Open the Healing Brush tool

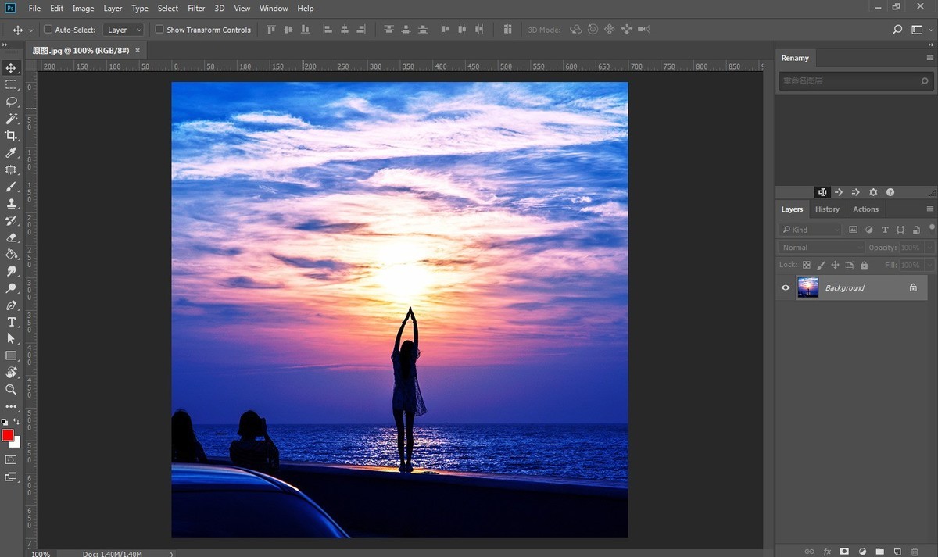click(11, 170)
